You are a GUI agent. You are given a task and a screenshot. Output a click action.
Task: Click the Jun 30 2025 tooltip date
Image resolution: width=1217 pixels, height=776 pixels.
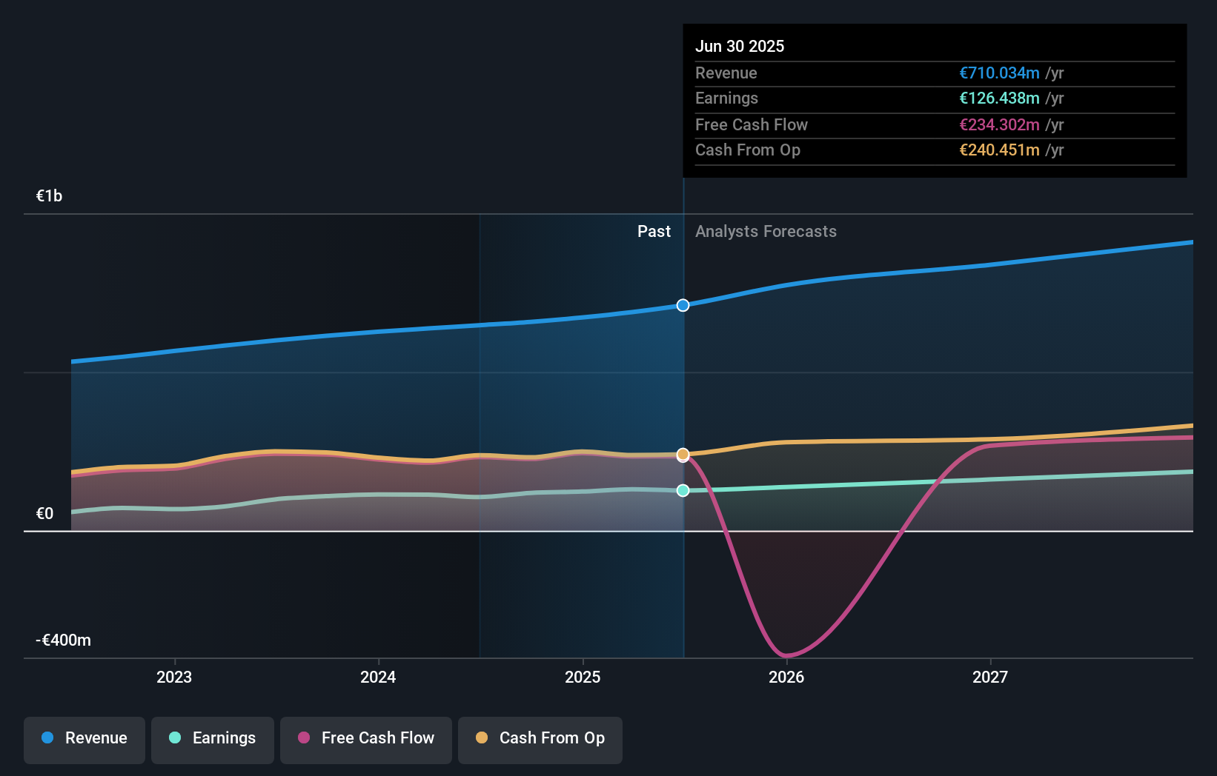click(740, 46)
